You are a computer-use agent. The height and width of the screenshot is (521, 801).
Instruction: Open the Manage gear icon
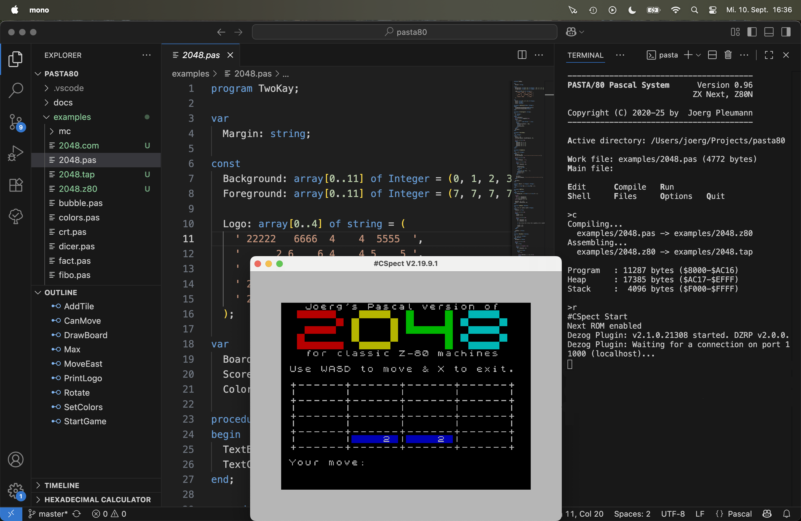(x=16, y=491)
